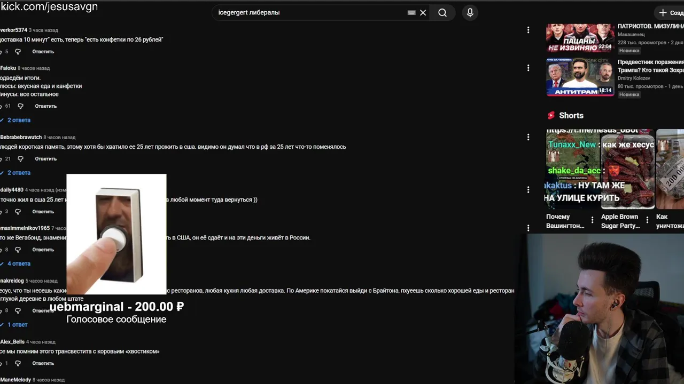Open the three-dot menu for Bebrabebrawutch's comment
The width and height of the screenshot is (684, 384).
(528, 137)
